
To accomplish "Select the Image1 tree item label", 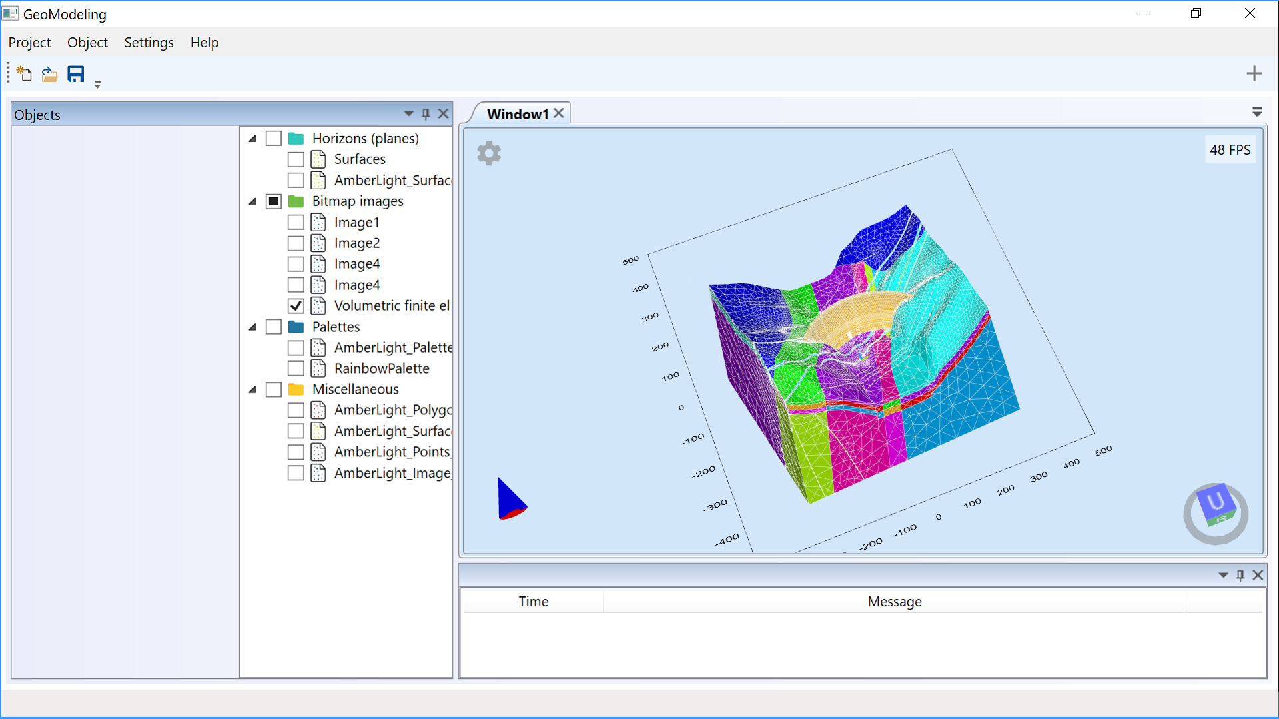I will [356, 223].
